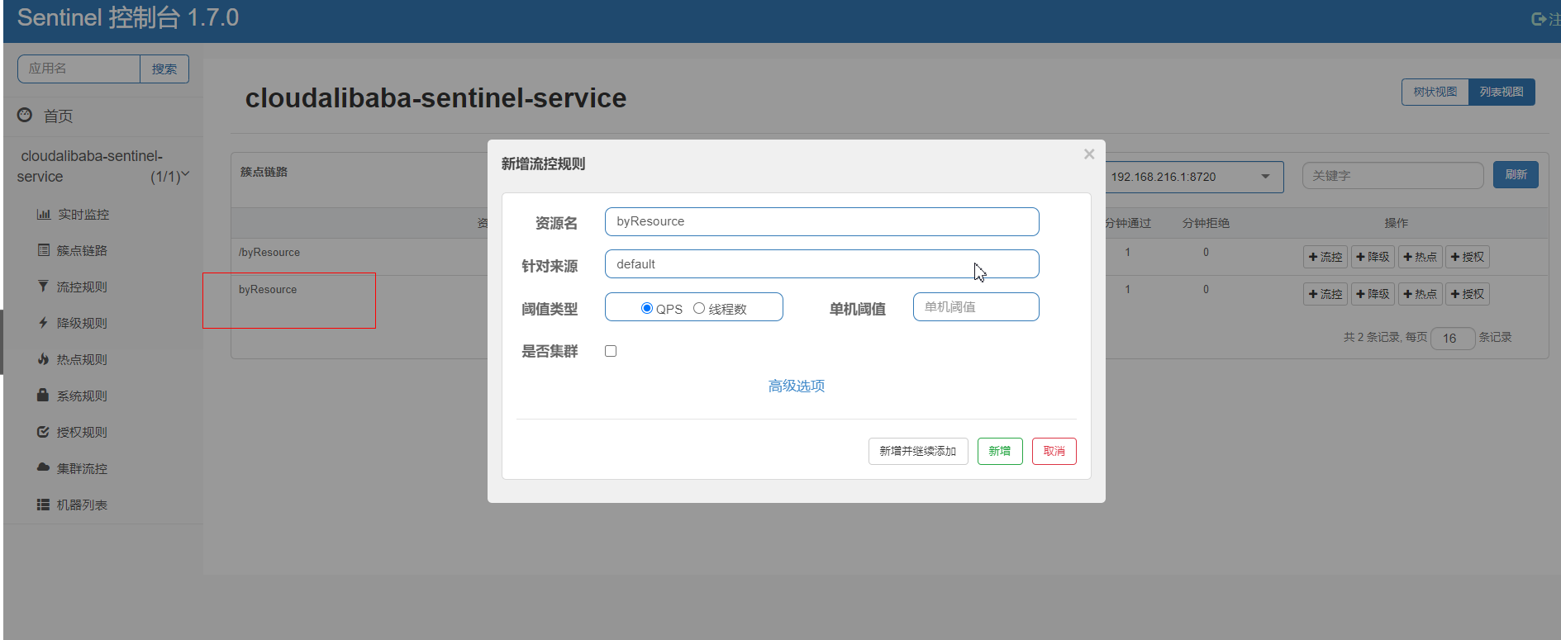Click 首页 in the sidebar
Screen dimensions: 1561x640
pos(58,116)
